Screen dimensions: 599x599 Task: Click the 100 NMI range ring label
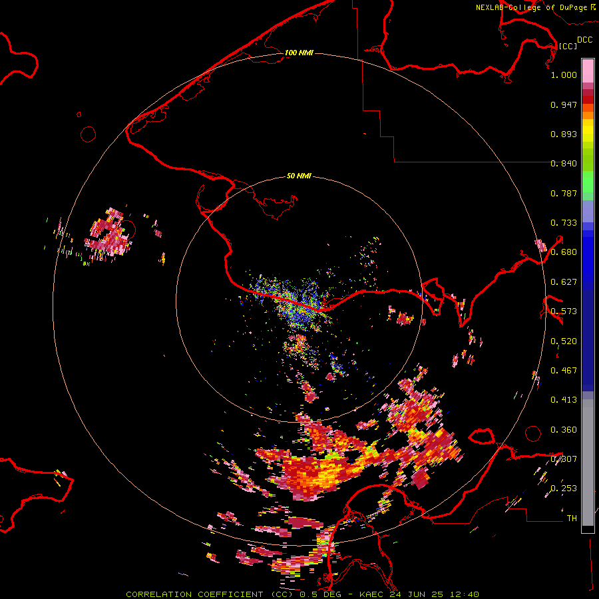tap(299, 53)
